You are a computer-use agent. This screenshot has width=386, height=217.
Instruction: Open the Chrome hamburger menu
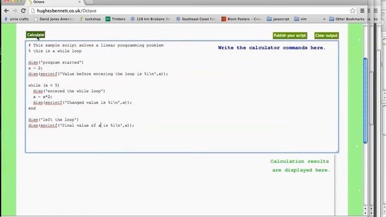362,11
